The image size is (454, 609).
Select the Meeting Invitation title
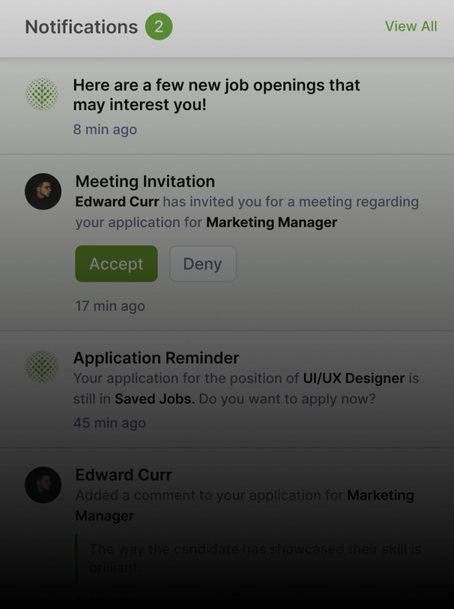tap(145, 181)
